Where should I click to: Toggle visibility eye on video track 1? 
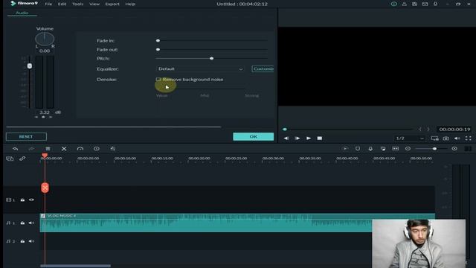point(31,200)
